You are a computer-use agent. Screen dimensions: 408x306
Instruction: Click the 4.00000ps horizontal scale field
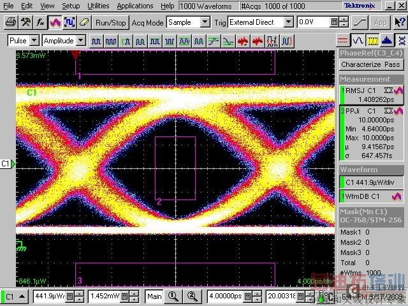coord(226,296)
